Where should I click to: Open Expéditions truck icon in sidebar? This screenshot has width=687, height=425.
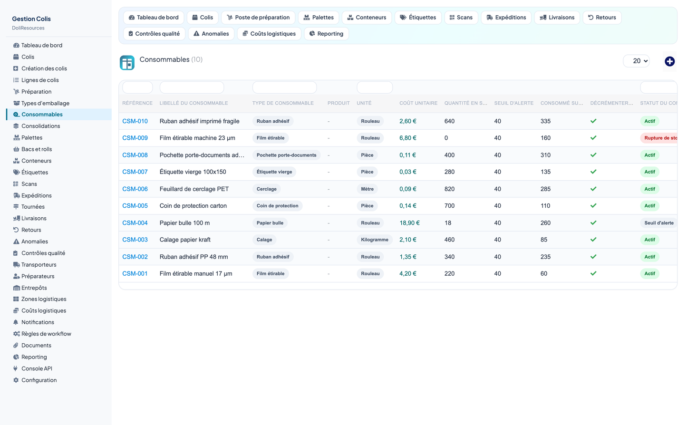[x=16, y=195]
